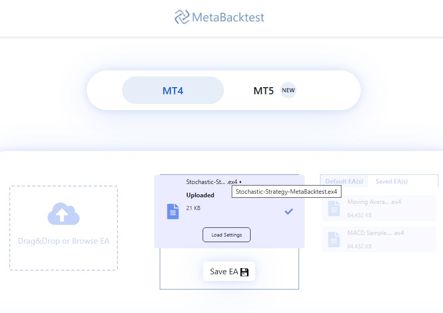Screen dimensions: 443x313
Task: Click the NEW badge next to MT5
Action: tap(288, 90)
